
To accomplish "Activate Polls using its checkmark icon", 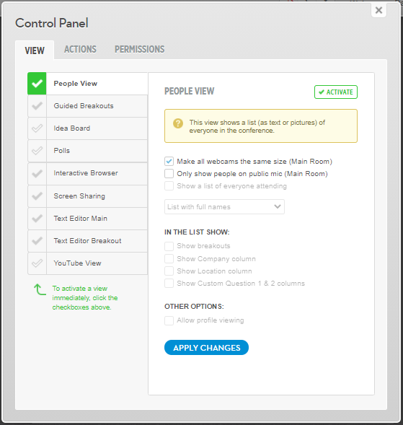I will 37,151.
